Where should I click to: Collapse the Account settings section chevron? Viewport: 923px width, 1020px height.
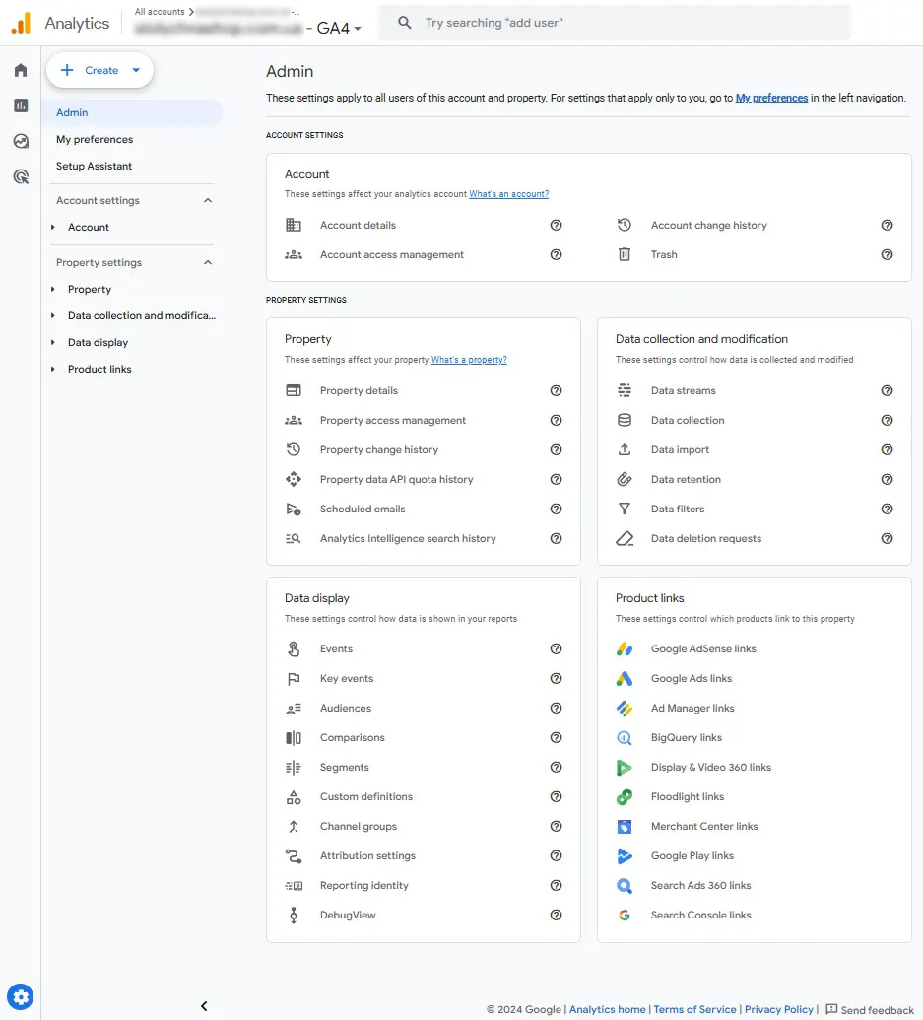tap(207, 200)
